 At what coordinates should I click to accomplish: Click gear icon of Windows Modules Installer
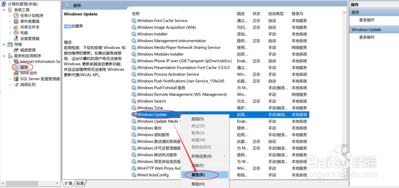coord(134,54)
